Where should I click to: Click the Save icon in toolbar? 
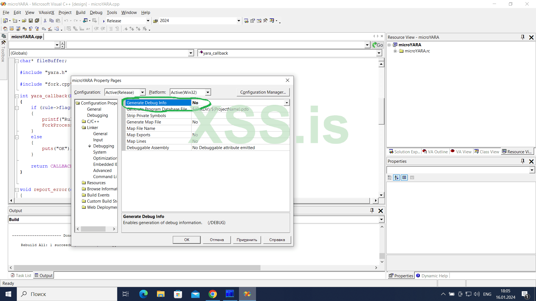[x=31, y=21]
